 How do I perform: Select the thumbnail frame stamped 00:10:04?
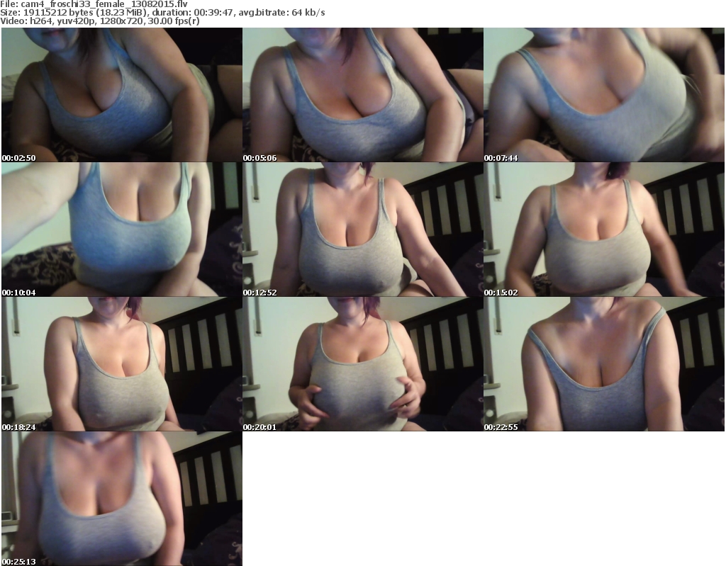coord(122,230)
